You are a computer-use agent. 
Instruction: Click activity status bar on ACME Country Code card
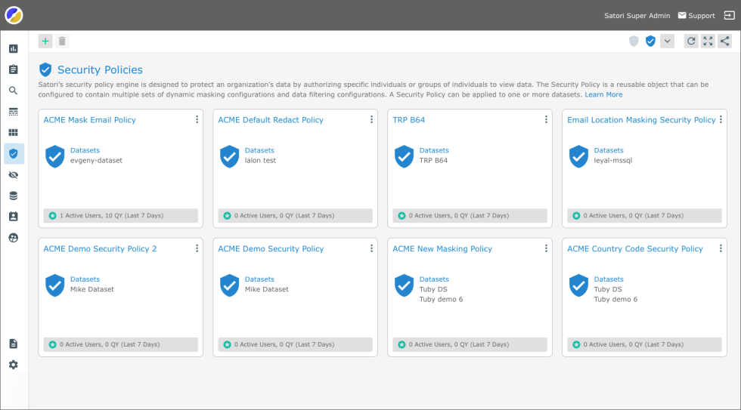tap(644, 344)
